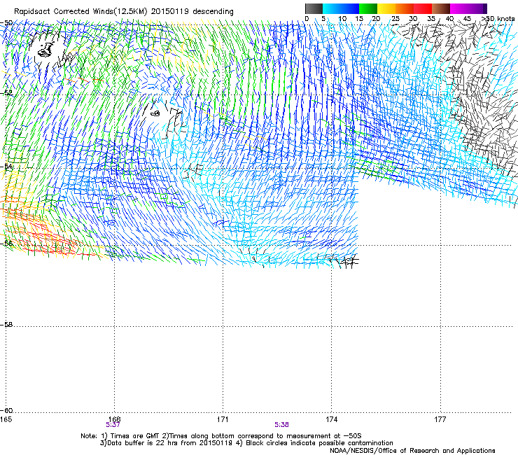Click the red 30–35 knots legend segment
The image size is (518, 455).
click(x=423, y=8)
